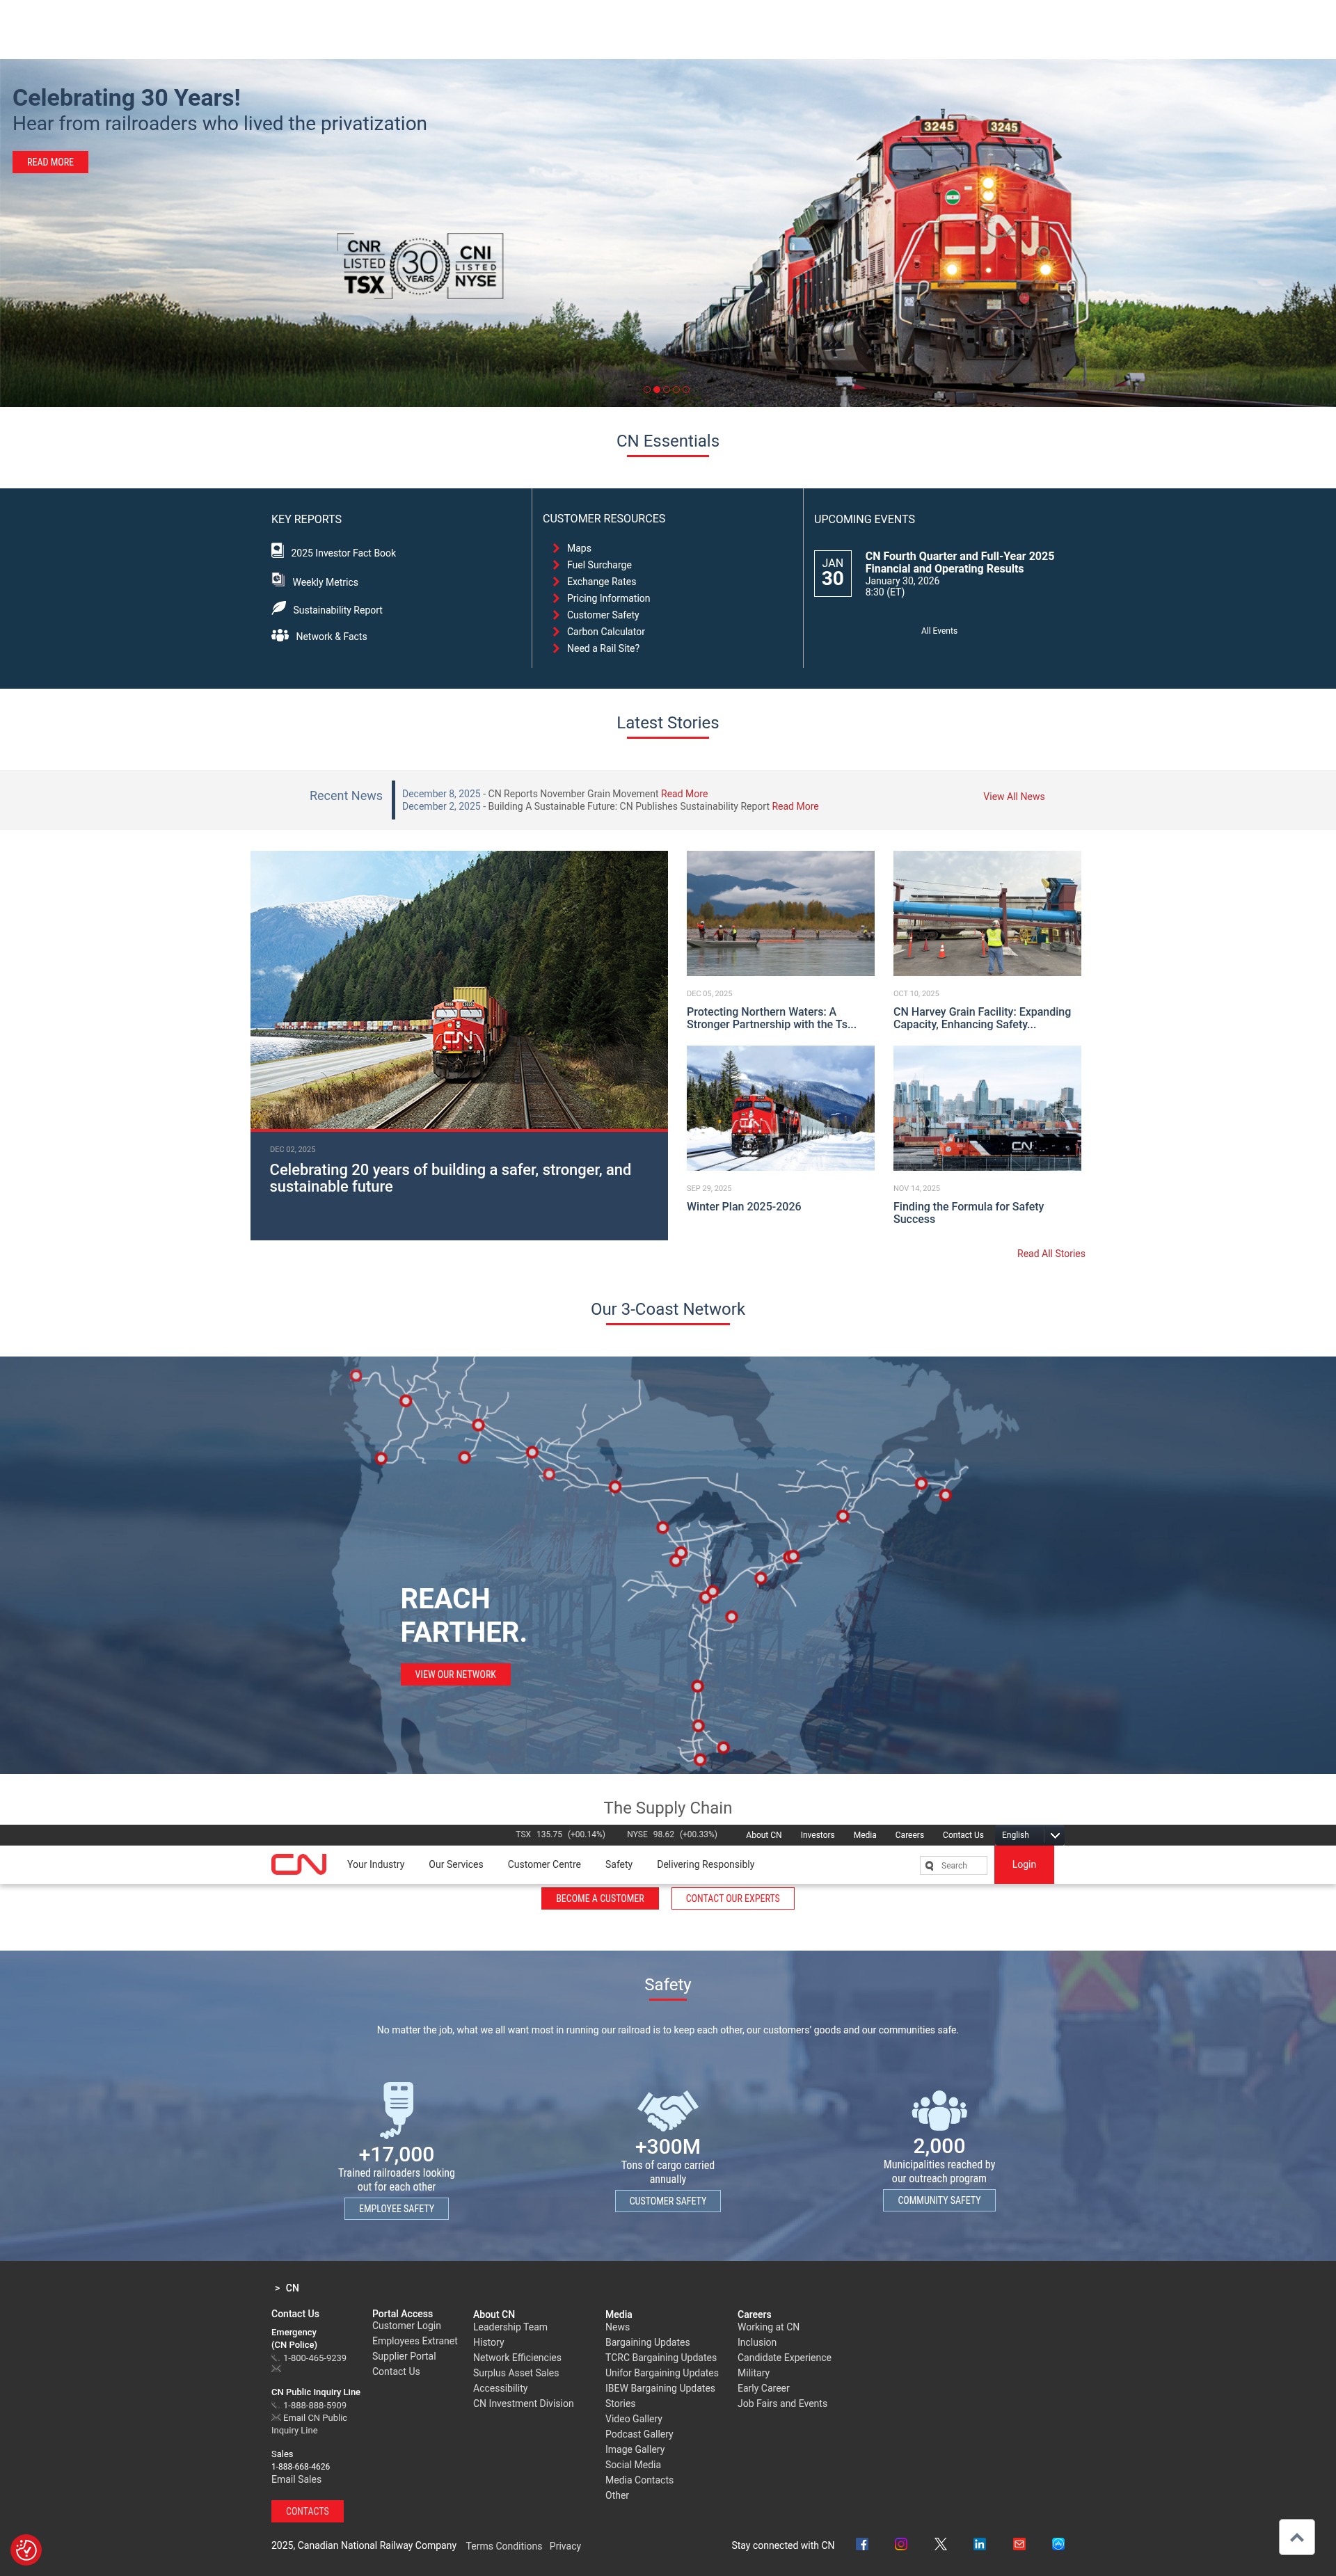The width and height of the screenshot is (1336, 2576).
Task: Click the community people icon above 2,000
Action: tap(939, 2110)
